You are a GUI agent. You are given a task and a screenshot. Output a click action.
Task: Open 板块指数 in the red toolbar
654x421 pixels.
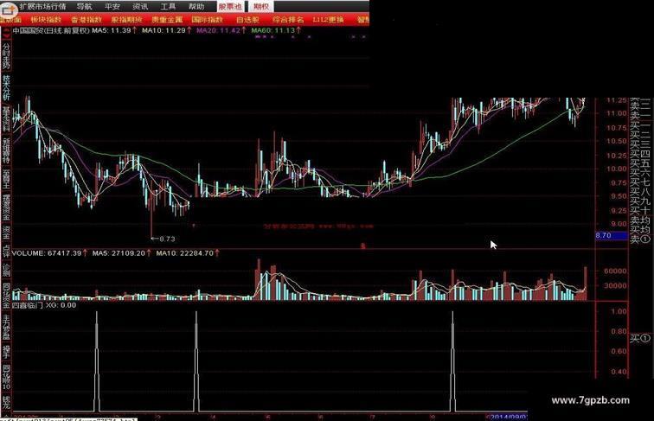pos(47,20)
